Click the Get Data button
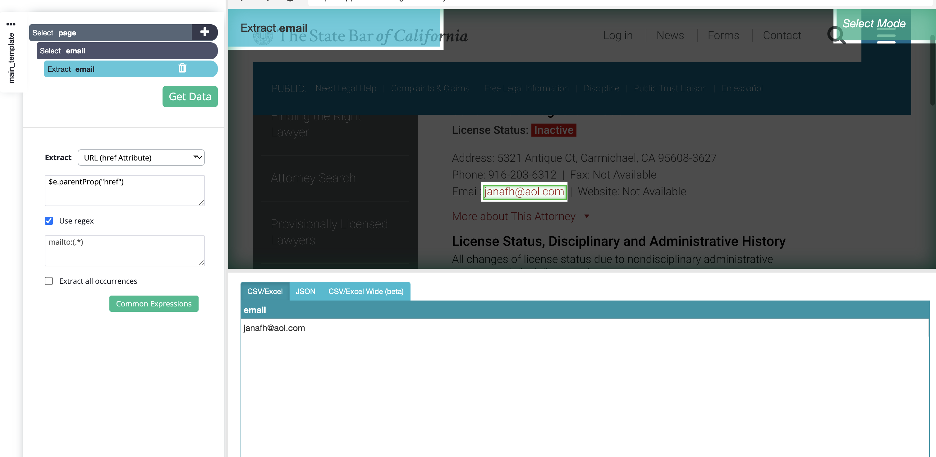This screenshot has width=936, height=457. tap(190, 97)
